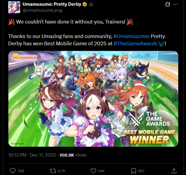Open the #Umamusume hashtag link

pos(131,36)
